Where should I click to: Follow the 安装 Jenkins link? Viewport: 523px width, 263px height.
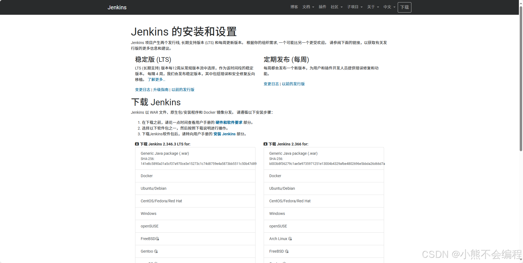point(224,134)
